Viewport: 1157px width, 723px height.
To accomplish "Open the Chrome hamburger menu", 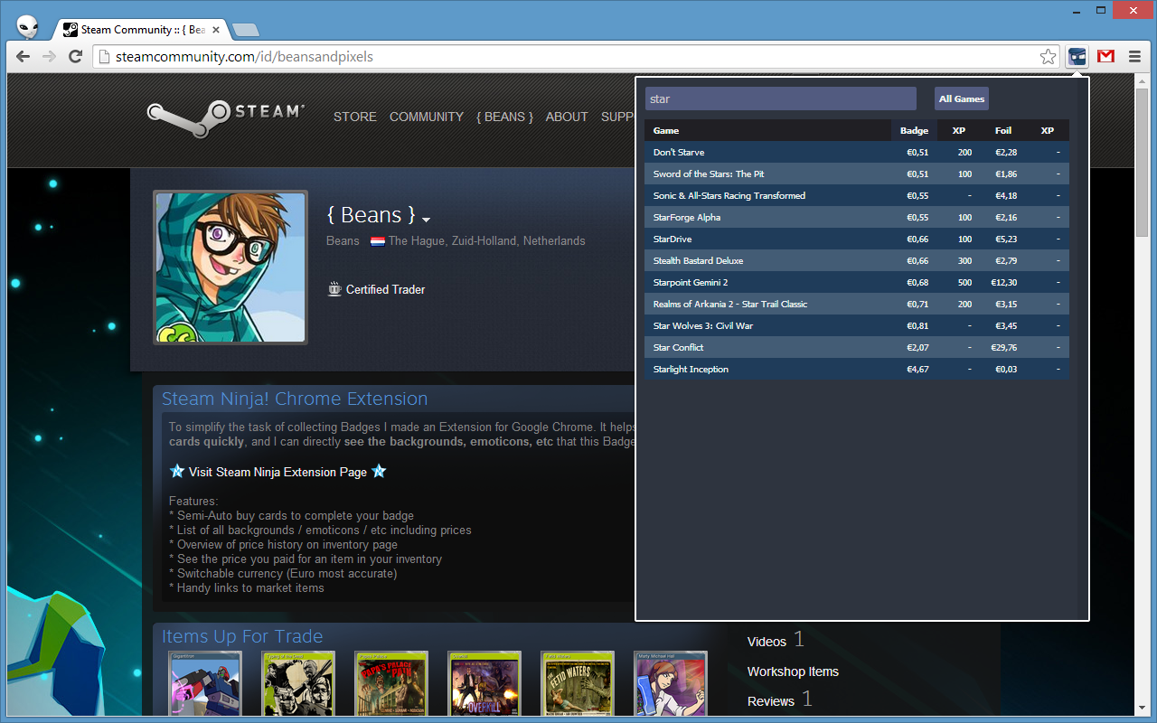I will [1134, 56].
